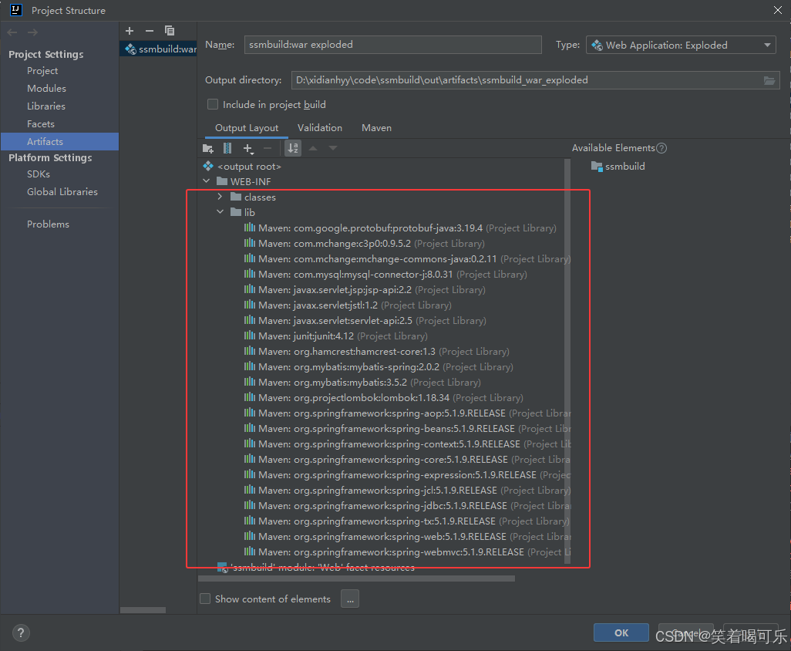
Task: Collapse the WEB-INF folder
Action: tap(207, 181)
